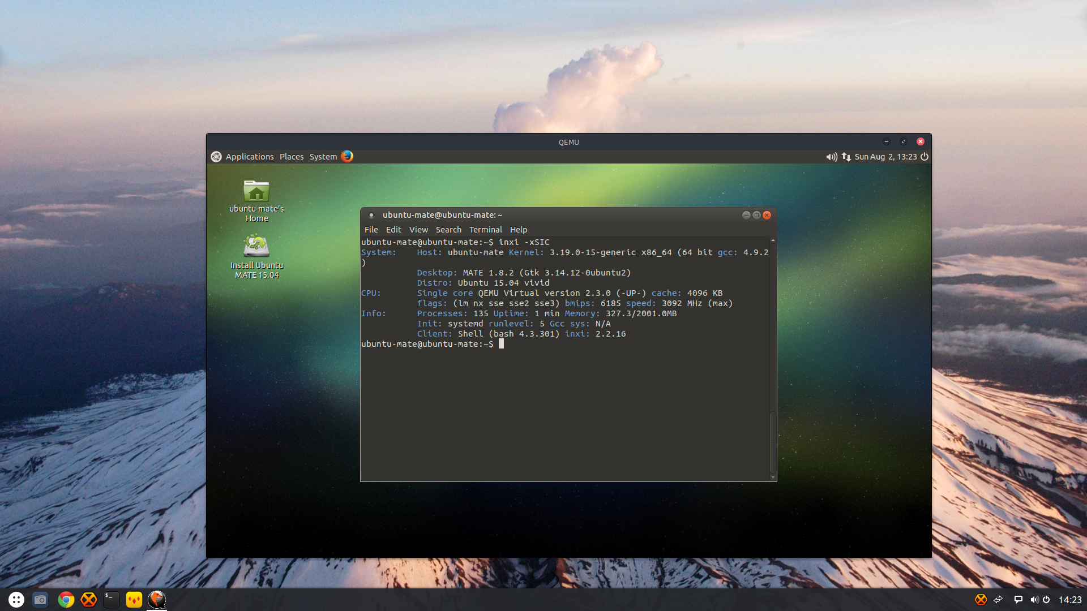This screenshot has height=611, width=1087.
Task: Show host clock reading 14:23
Action: pyautogui.click(x=1070, y=600)
